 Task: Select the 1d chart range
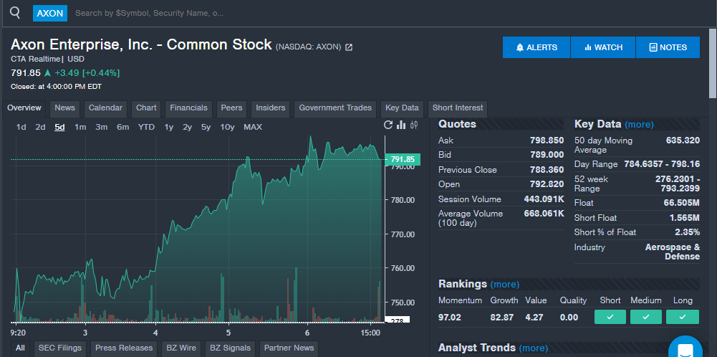click(21, 127)
